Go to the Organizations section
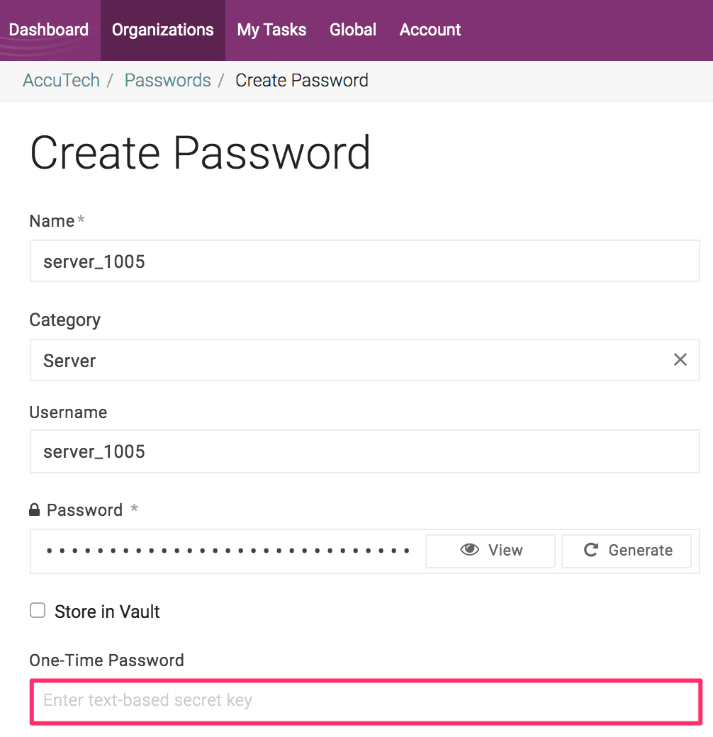The height and width of the screenshot is (737, 713). point(162,30)
